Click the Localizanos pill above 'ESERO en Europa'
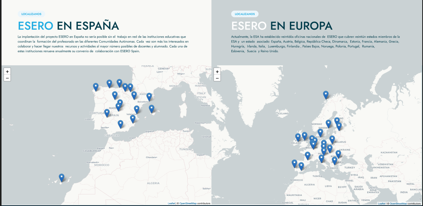The image size is (423, 206). [245, 14]
